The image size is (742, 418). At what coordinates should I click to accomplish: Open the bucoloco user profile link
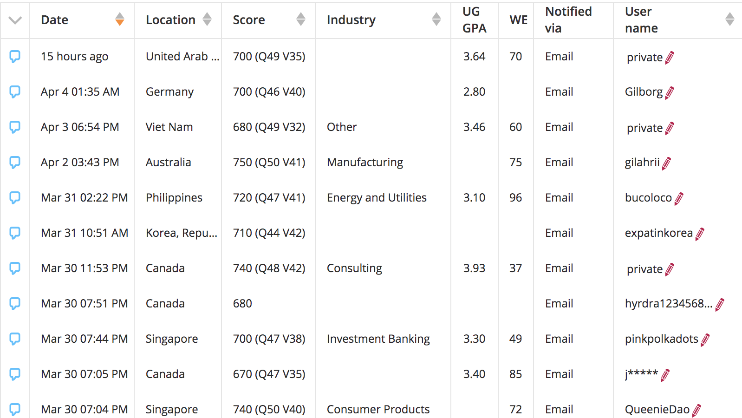(648, 198)
